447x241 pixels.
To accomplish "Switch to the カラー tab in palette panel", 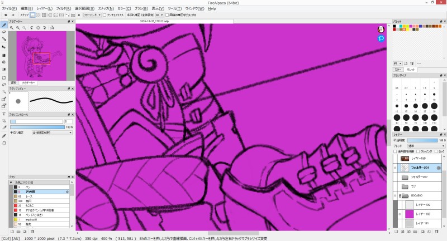I will 398,70.
